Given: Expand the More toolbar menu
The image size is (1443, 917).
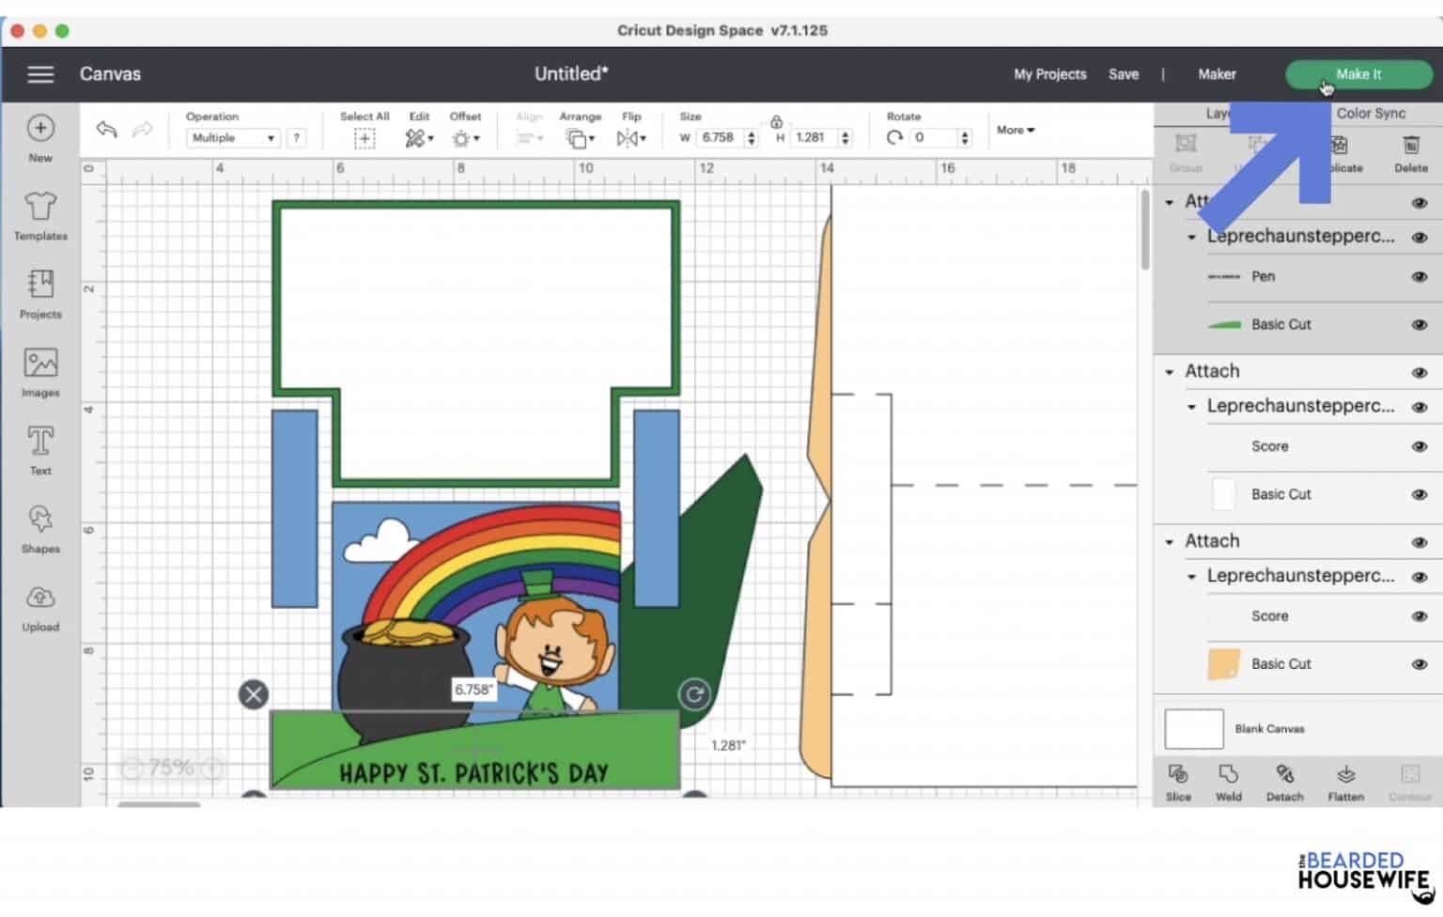Looking at the screenshot, I should (1016, 131).
